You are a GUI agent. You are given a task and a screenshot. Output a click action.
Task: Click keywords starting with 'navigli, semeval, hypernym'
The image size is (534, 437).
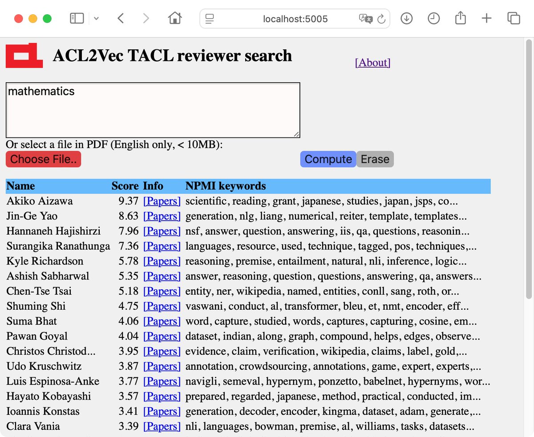tap(338, 381)
